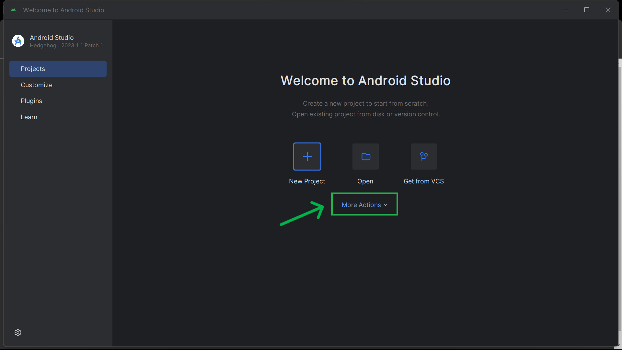Click the Open folder icon
Screen dimensions: 622x350
point(365,157)
